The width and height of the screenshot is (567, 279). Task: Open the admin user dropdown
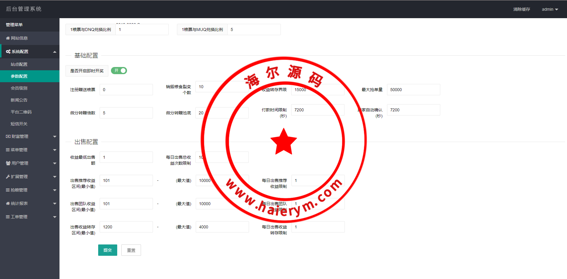(x=549, y=9)
